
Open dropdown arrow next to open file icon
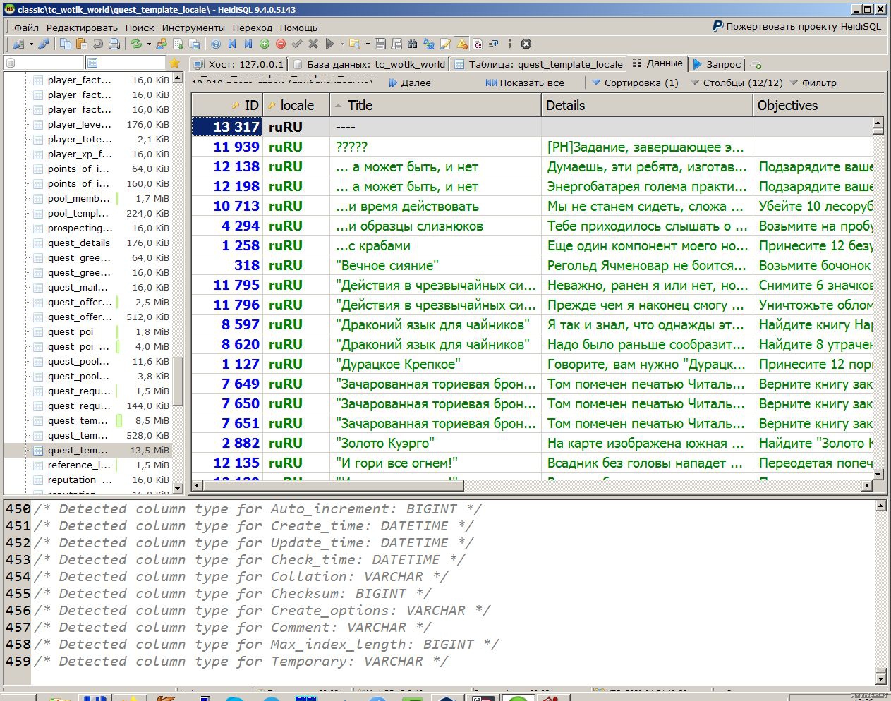click(x=368, y=44)
